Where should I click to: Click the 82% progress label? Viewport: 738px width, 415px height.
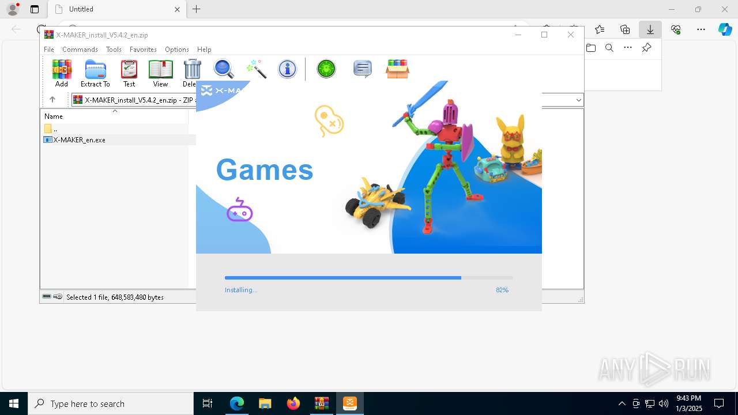click(502, 290)
